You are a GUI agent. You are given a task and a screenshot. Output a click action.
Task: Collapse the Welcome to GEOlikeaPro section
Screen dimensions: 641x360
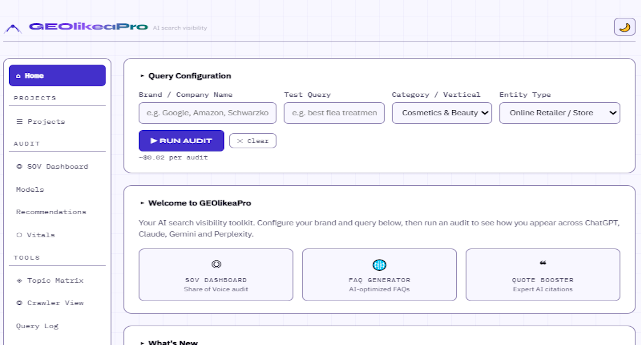pyautogui.click(x=196, y=203)
